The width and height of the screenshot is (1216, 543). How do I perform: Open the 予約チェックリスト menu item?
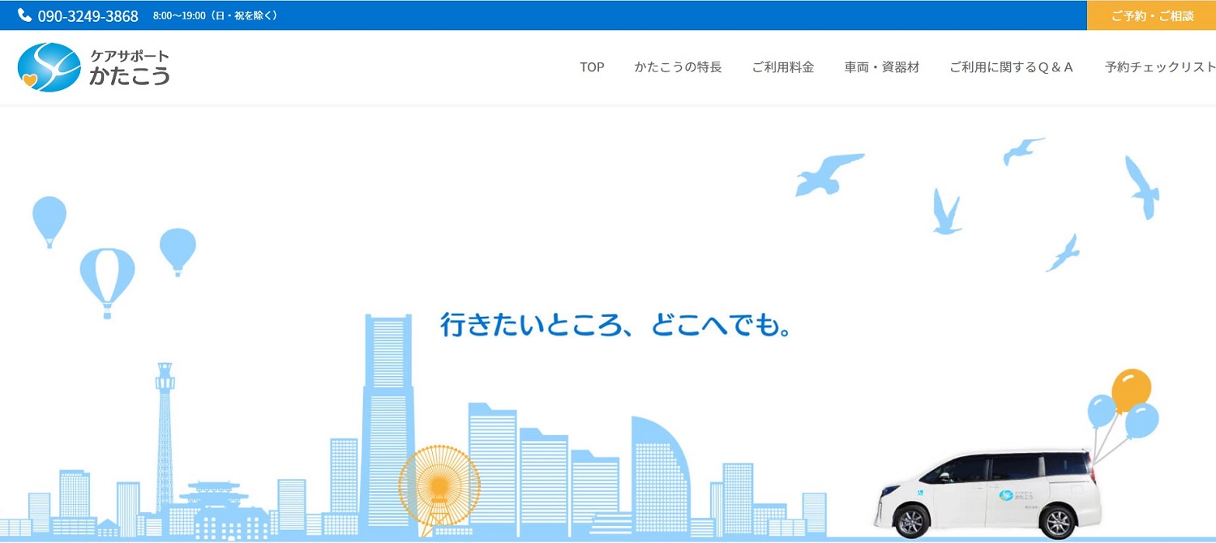pyautogui.click(x=1159, y=67)
